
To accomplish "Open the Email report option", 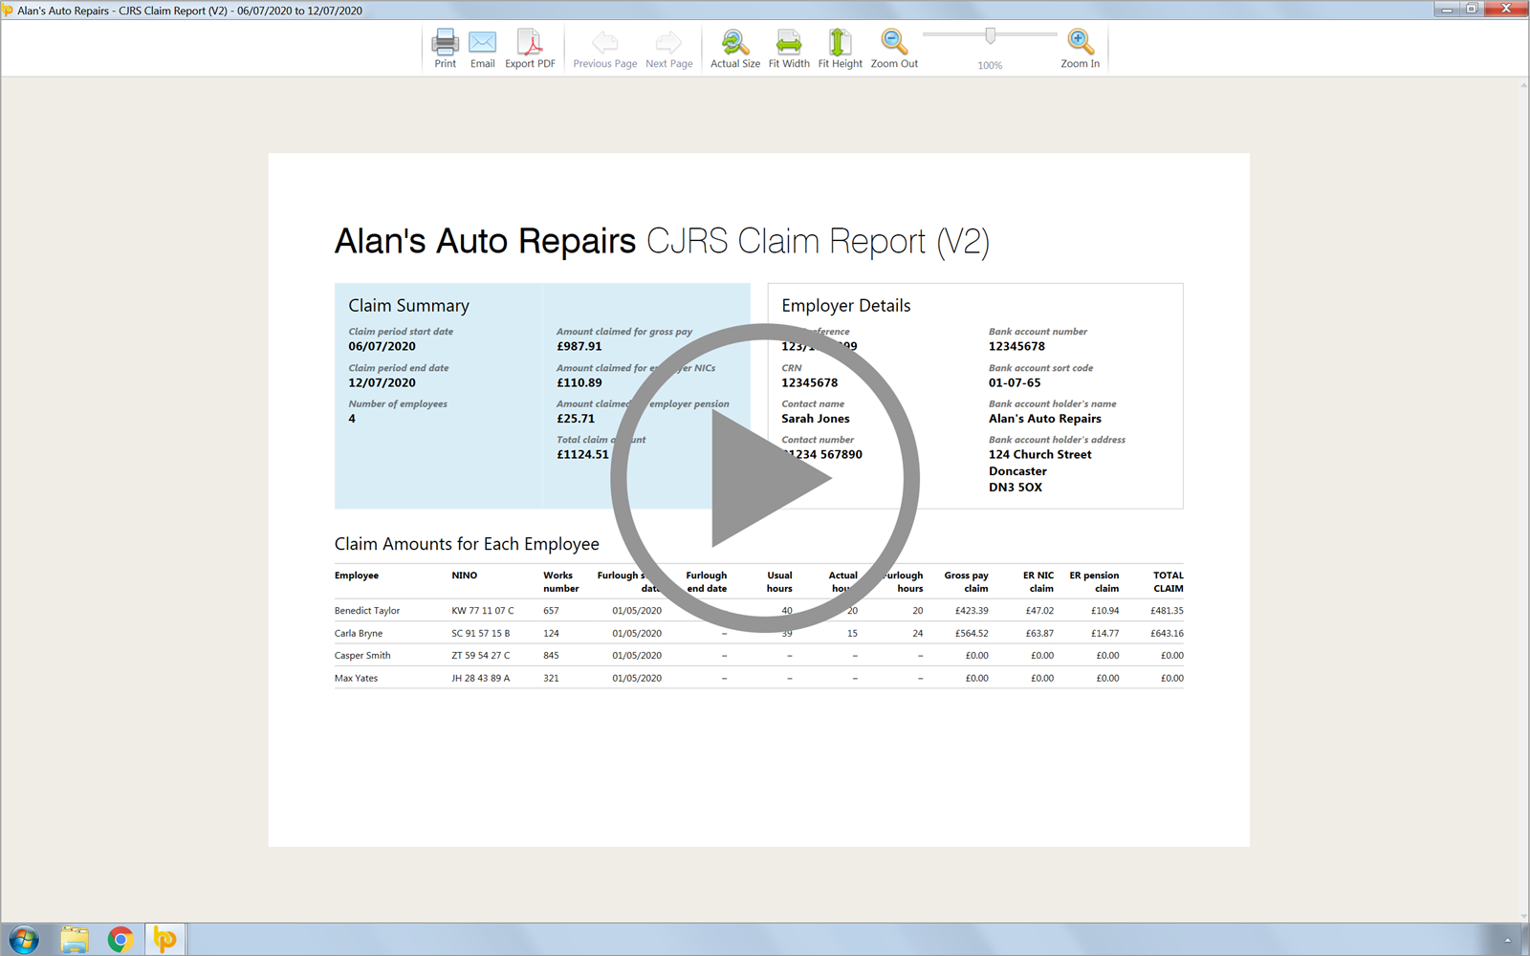I will click(x=482, y=48).
